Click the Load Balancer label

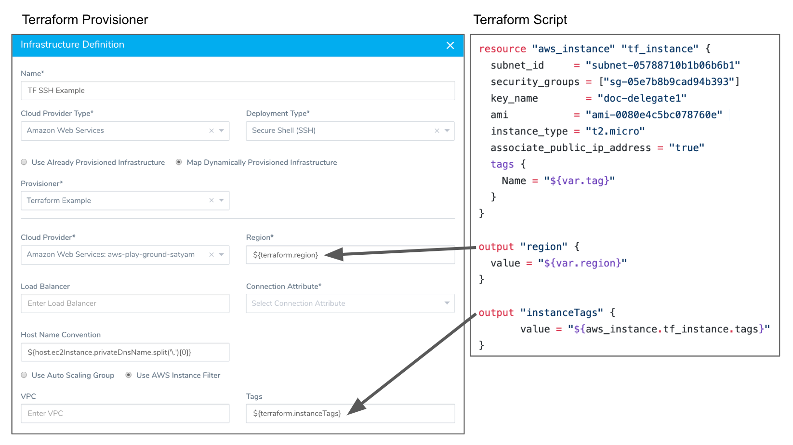(45, 286)
